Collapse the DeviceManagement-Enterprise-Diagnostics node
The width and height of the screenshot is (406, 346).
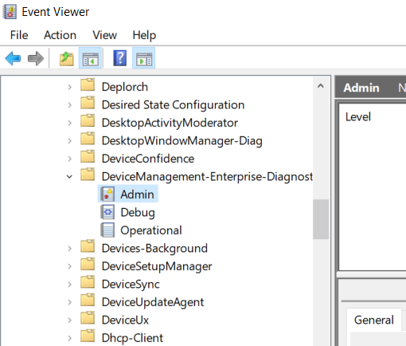pyautogui.click(x=69, y=176)
